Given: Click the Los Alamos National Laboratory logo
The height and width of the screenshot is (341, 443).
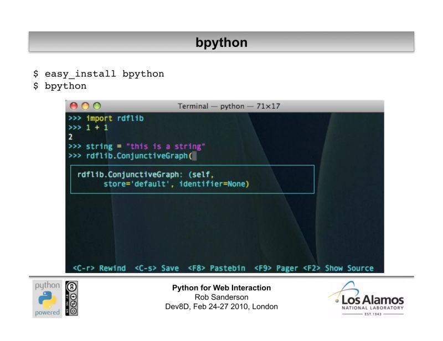Looking at the screenshot, I should [x=367, y=300].
